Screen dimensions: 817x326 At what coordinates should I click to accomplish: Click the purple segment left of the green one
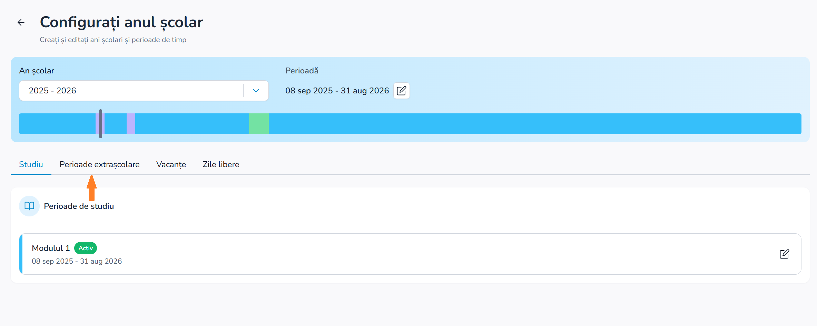(x=131, y=124)
